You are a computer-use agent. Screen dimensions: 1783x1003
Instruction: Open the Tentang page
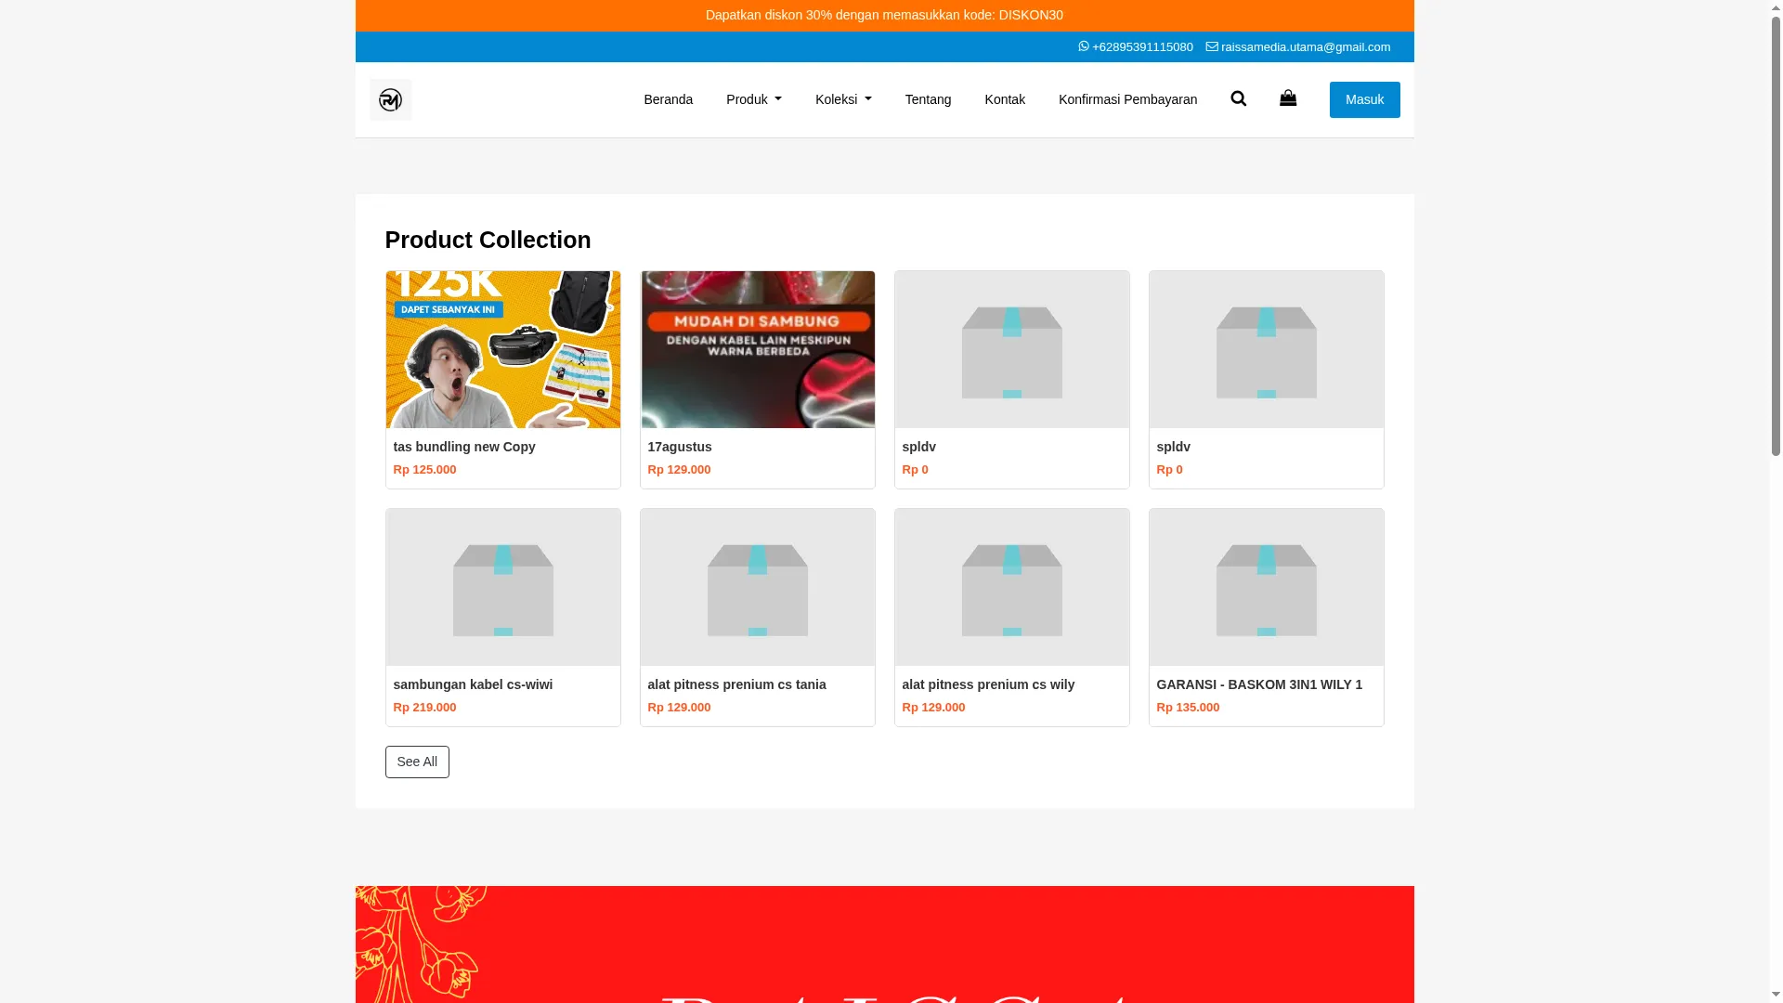click(928, 99)
